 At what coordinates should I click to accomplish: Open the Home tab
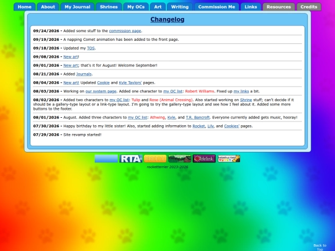pos(25,7)
